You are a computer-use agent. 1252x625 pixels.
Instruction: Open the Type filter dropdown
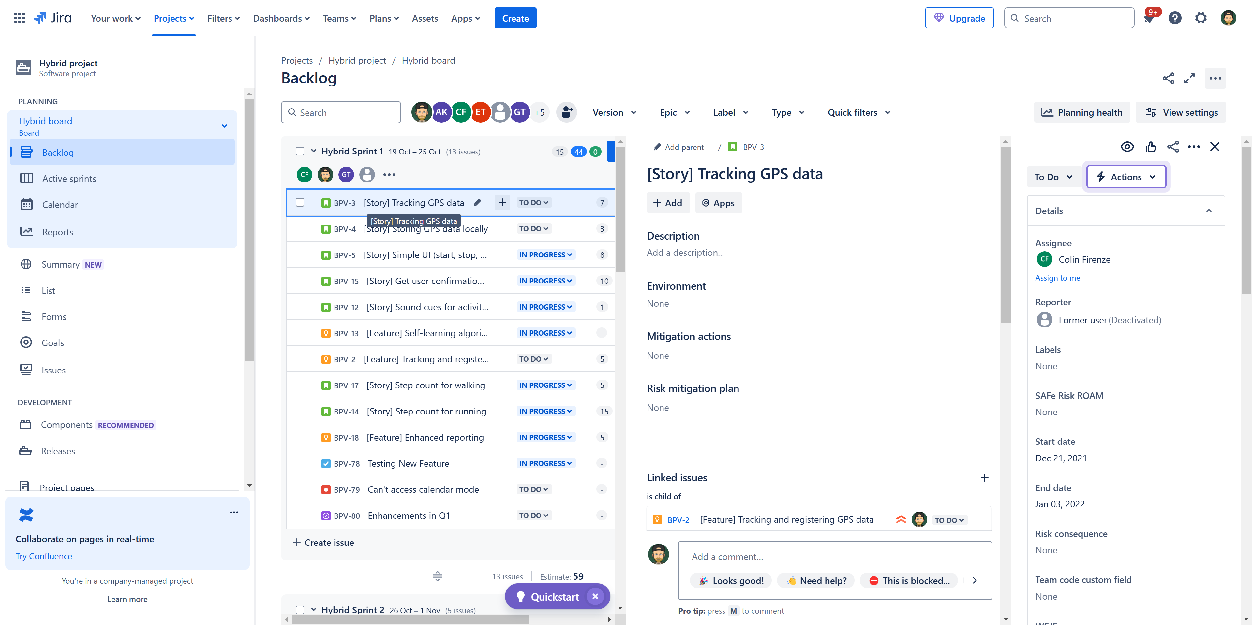[x=788, y=112]
